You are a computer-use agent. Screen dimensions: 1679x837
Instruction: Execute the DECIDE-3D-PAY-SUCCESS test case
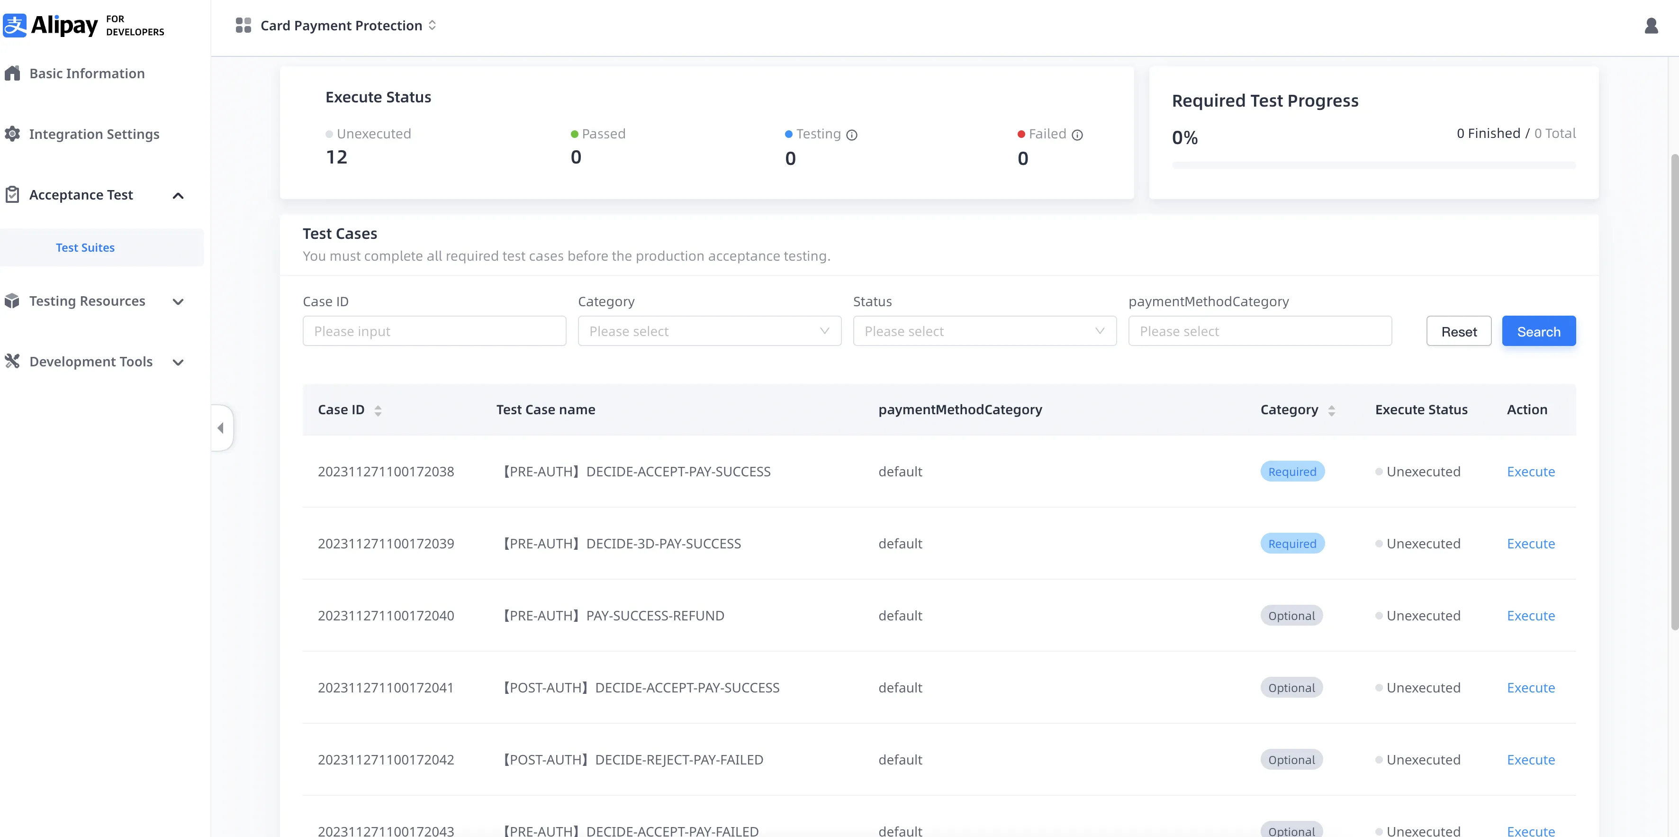(1530, 544)
